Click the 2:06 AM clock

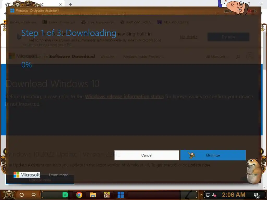pyautogui.click(x=234, y=195)
